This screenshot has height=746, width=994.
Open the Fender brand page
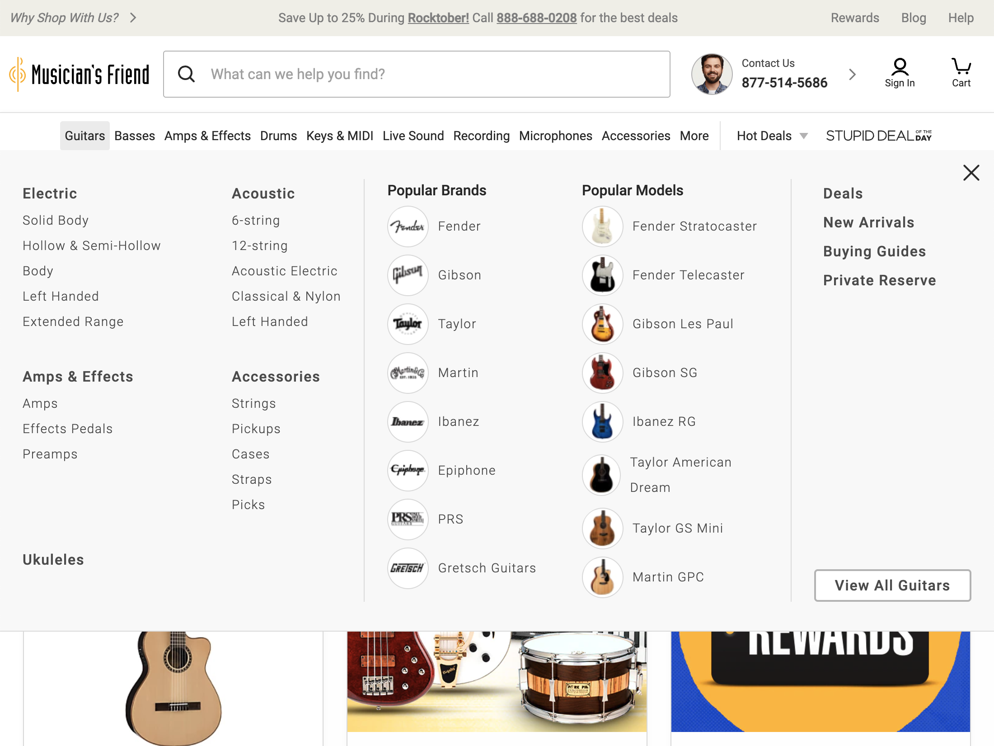[407, 226]
